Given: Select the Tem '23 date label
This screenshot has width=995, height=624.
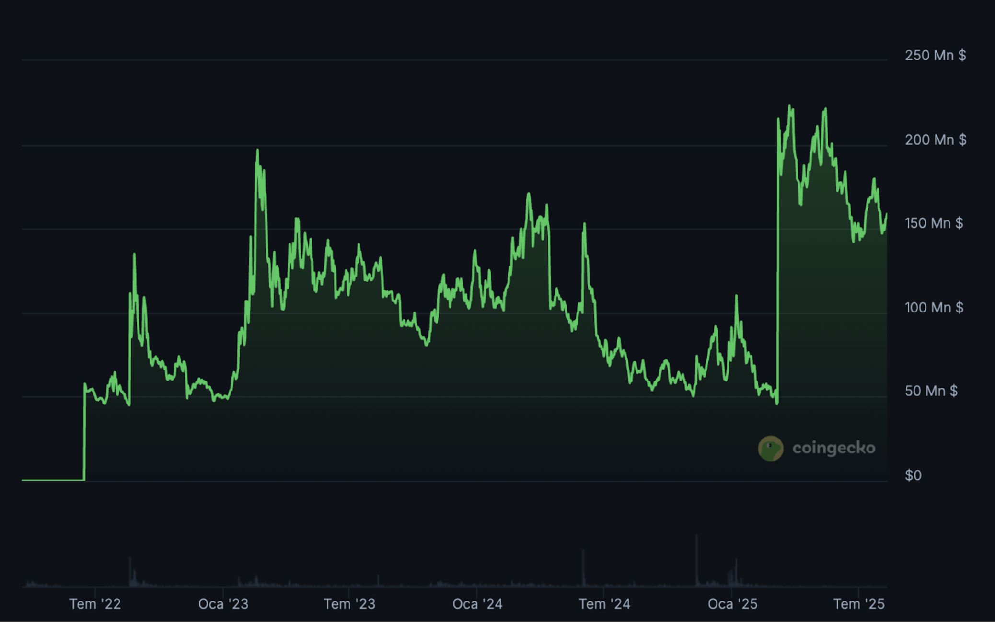Looking at the screenshot, I should pyautogui.click(x=349, y=604).
